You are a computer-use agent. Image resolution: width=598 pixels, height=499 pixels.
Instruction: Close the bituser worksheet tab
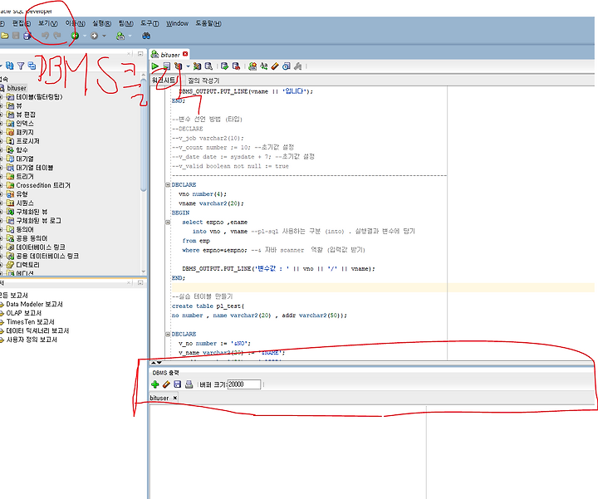185,54
